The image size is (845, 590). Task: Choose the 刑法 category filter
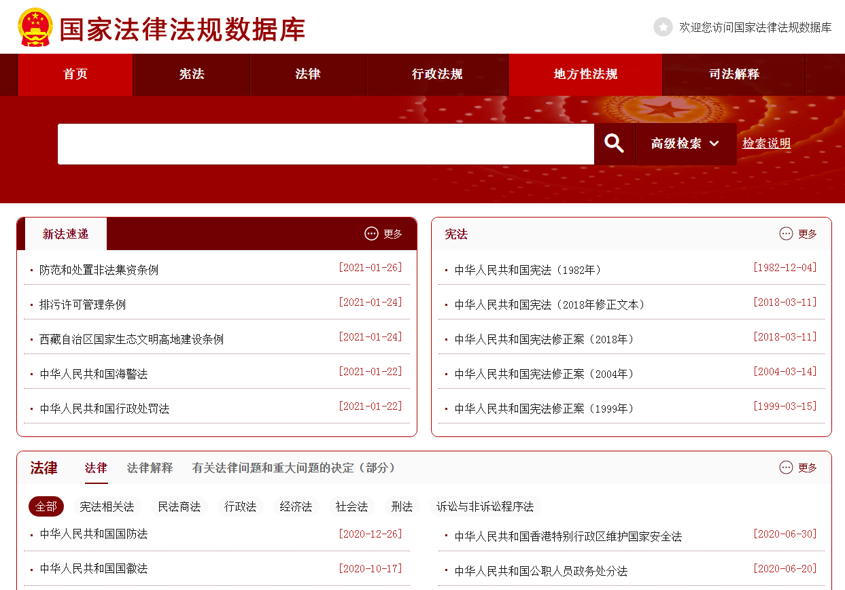(x=402, y=506)
